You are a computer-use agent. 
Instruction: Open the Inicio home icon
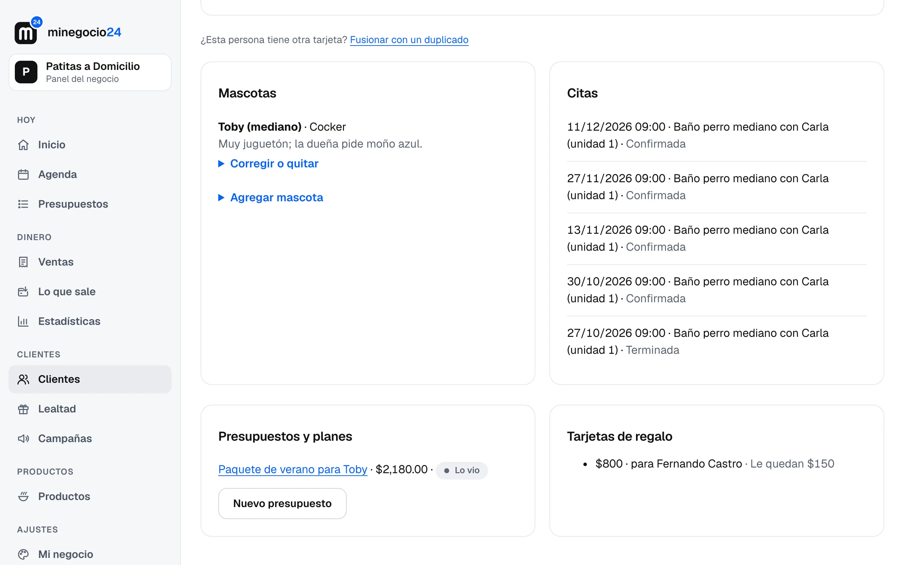[x=23, y=145]
